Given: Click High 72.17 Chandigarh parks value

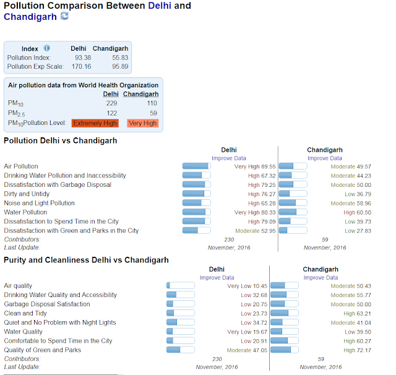Looking at the screenshot, I should (x=357, y=350).
